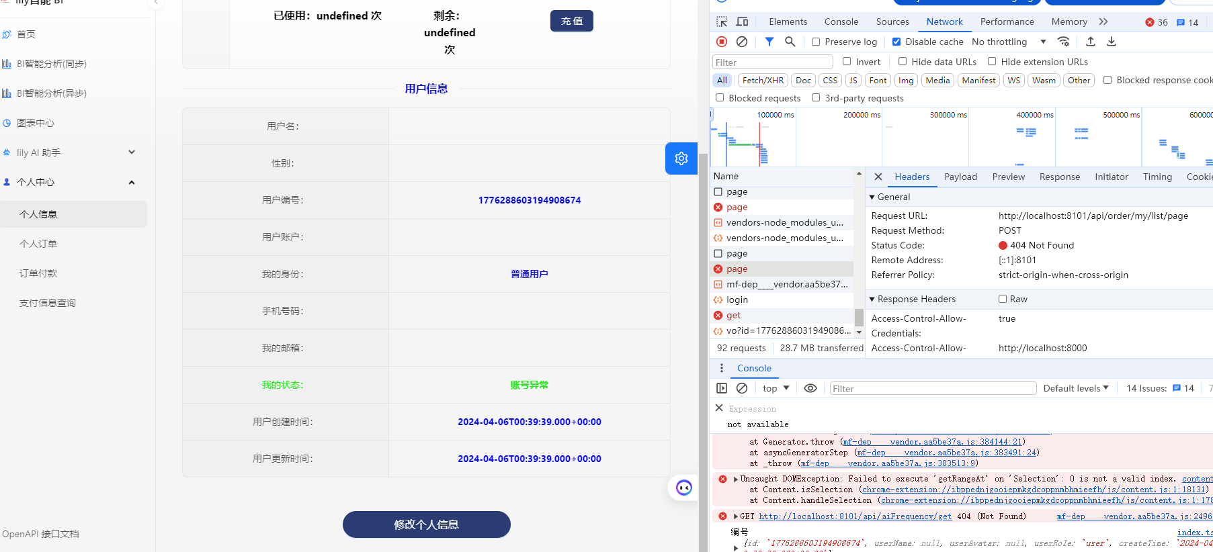Image resolution: width=1213 pixels, height=552 pixels.
Task: Check Blocked requests checkbox
Action: 720,97
